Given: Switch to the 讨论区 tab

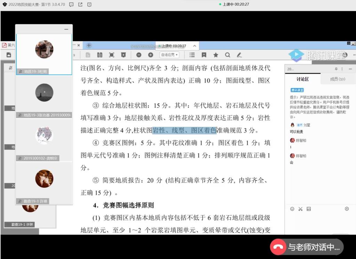Looking at the screenshot, I should coord(302,79).
